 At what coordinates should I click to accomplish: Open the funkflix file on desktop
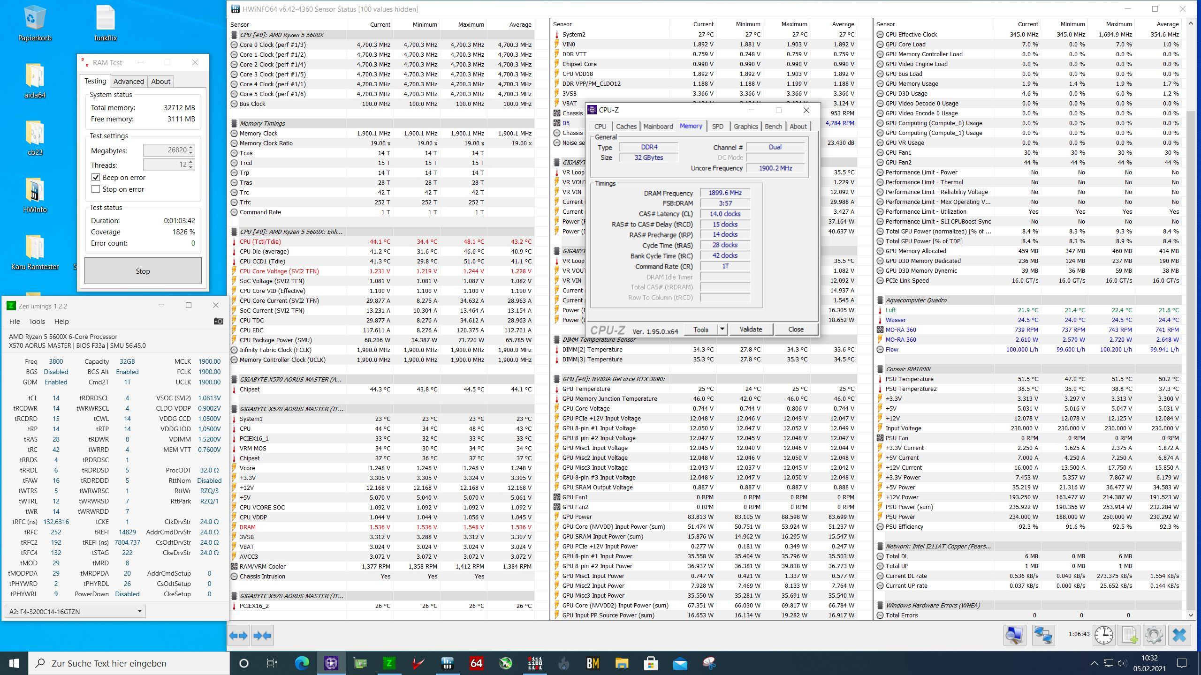(x=105, y=23)
